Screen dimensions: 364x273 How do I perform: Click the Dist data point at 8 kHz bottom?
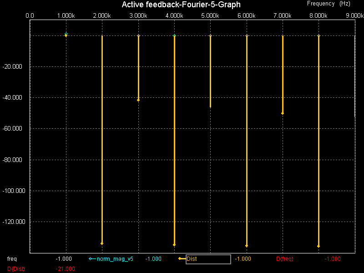pos(318,246)
